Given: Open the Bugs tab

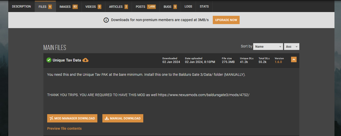Looking at the screenshot, I should pyautogui.click(x=170, y=7).
